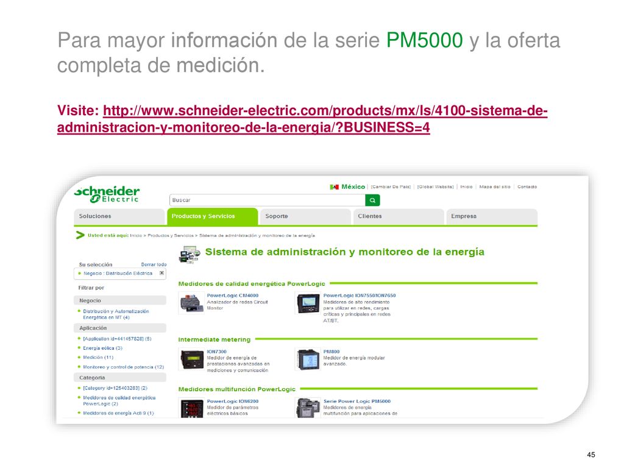The image size is (624, 468).
Task: Click the green search magnifier button
Action: [x=372, y=200]
